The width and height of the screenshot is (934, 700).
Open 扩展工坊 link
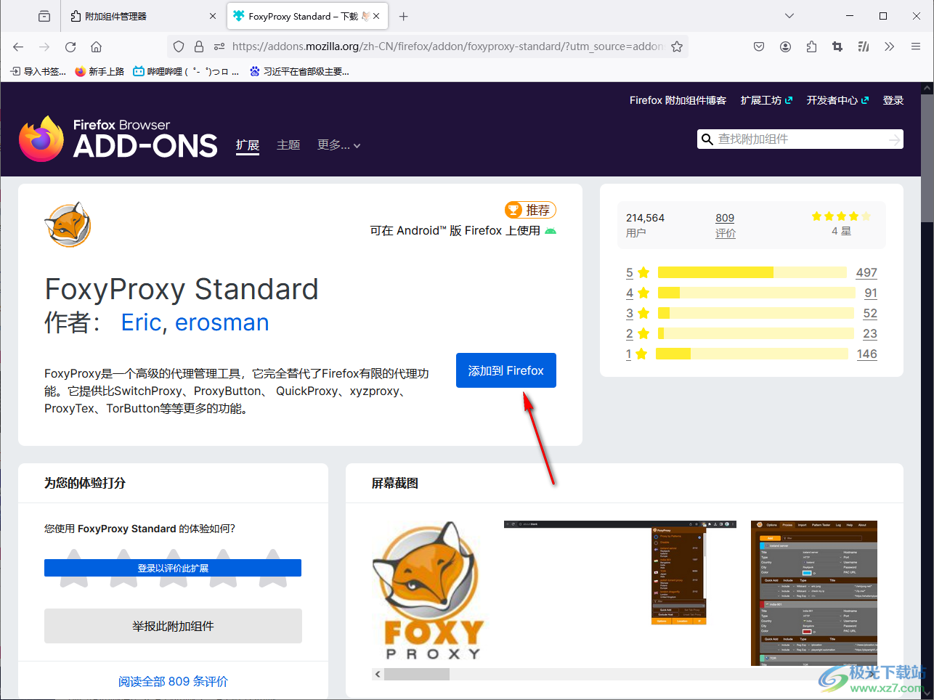(766, 100)
